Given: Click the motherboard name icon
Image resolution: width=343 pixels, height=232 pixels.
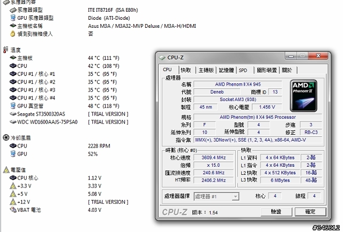Looking at the screenshot, I should coord(13,26).
